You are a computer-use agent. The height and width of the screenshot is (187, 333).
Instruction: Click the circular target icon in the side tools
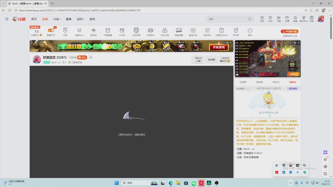pyautogui.click(x=326, y=167)
